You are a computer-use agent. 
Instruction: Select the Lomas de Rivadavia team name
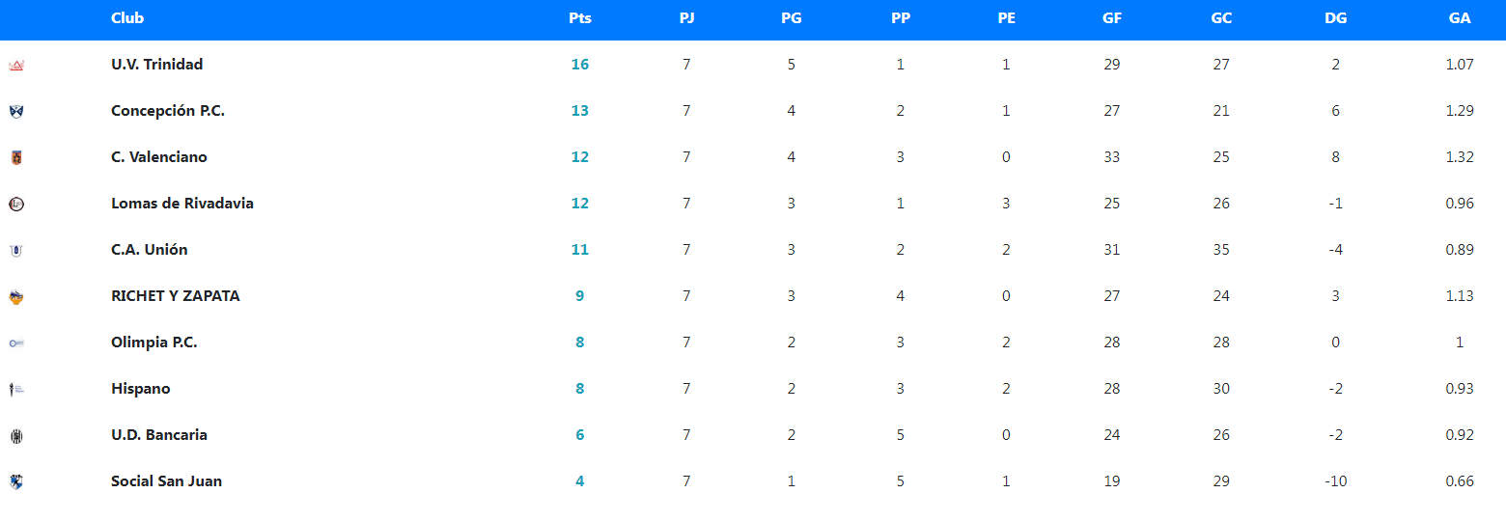click(x=182, y=204)
